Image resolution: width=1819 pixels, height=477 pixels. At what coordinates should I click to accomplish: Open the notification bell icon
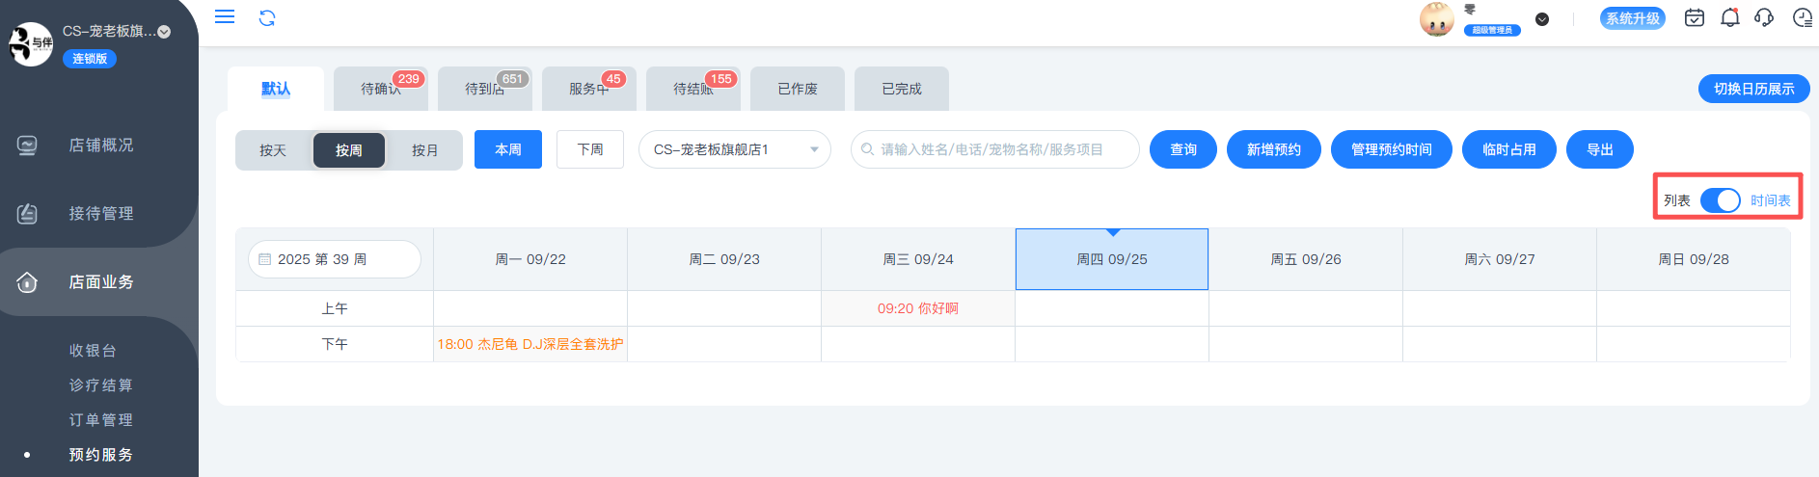point(1729,17)
